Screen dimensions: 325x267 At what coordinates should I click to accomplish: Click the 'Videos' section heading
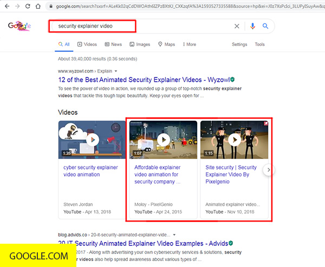click(x=68, y=112)
